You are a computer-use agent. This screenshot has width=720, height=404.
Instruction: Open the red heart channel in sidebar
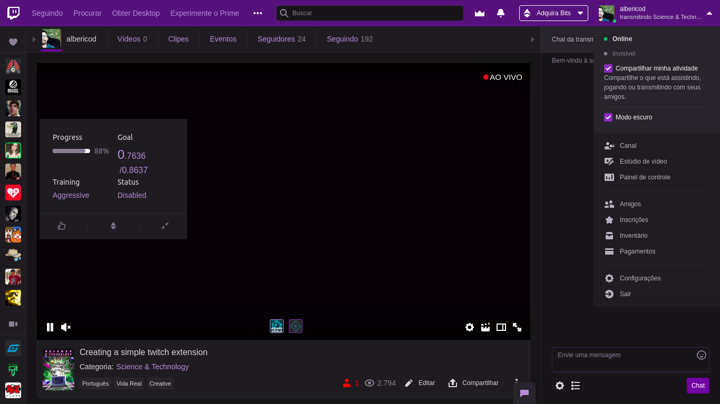coord(13,193)
